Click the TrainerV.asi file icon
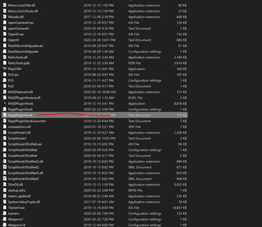This screenshot has width=262, height=227. tap(4, 207)
